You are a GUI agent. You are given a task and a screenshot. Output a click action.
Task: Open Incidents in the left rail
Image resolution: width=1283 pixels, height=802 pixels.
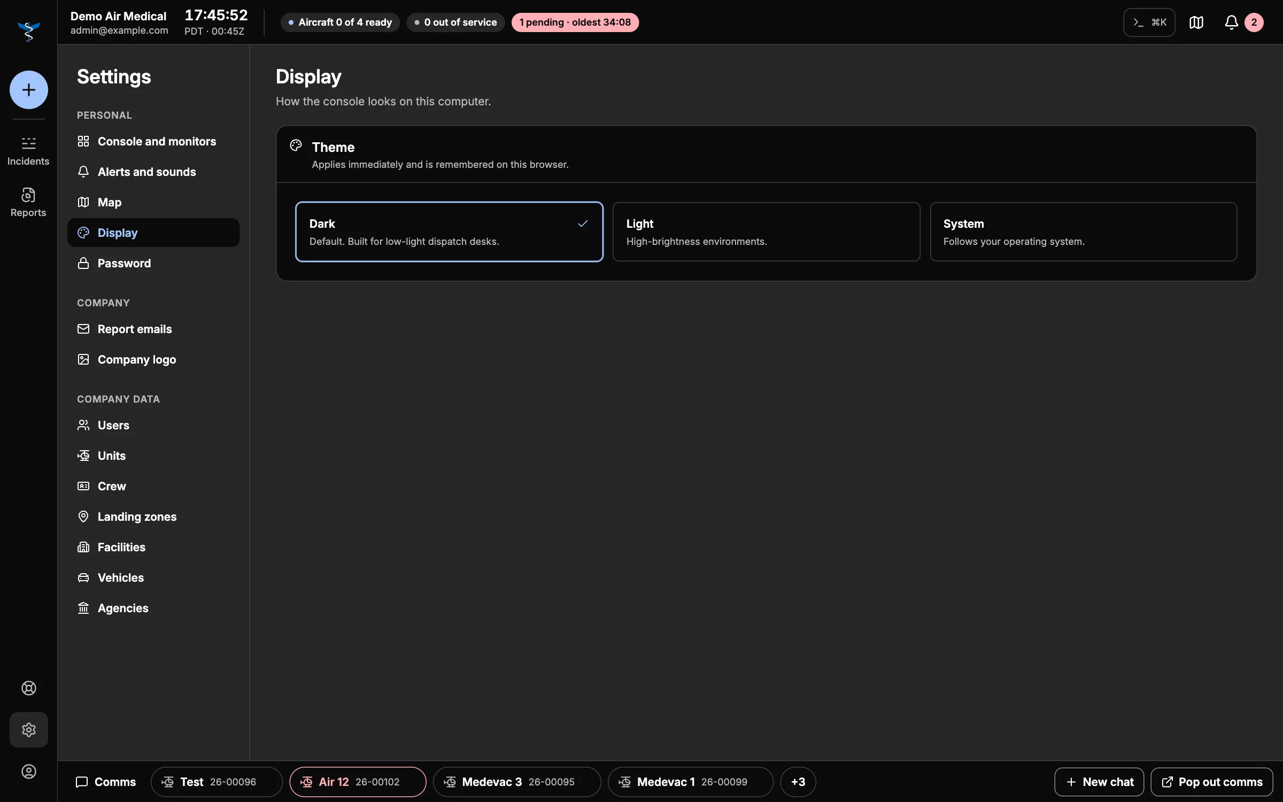click(x=28, y=151)
